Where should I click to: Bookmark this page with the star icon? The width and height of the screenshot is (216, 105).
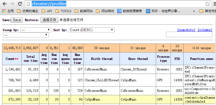click(208, 4)
